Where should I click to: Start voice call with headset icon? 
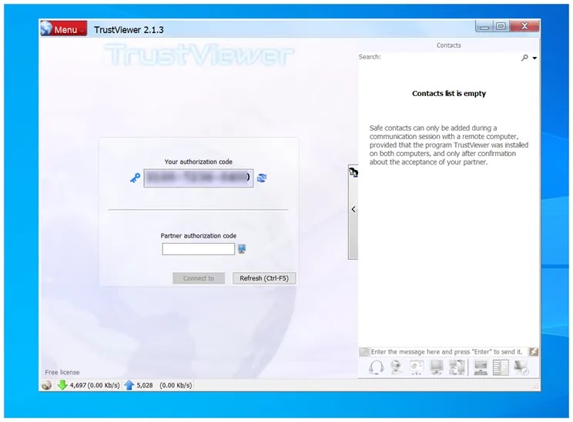tap(377, 367)
